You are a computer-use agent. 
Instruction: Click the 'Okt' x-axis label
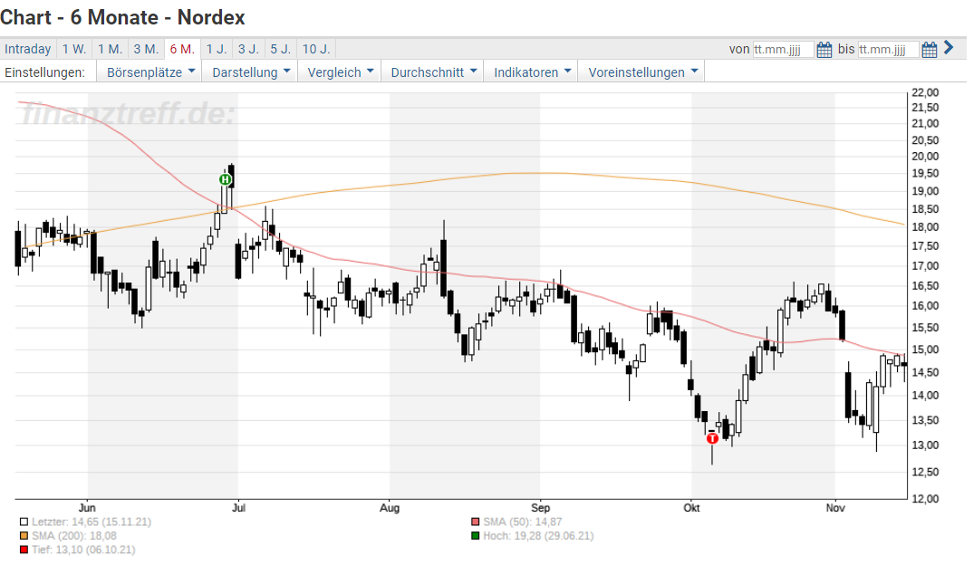click(x=691, y=508)
